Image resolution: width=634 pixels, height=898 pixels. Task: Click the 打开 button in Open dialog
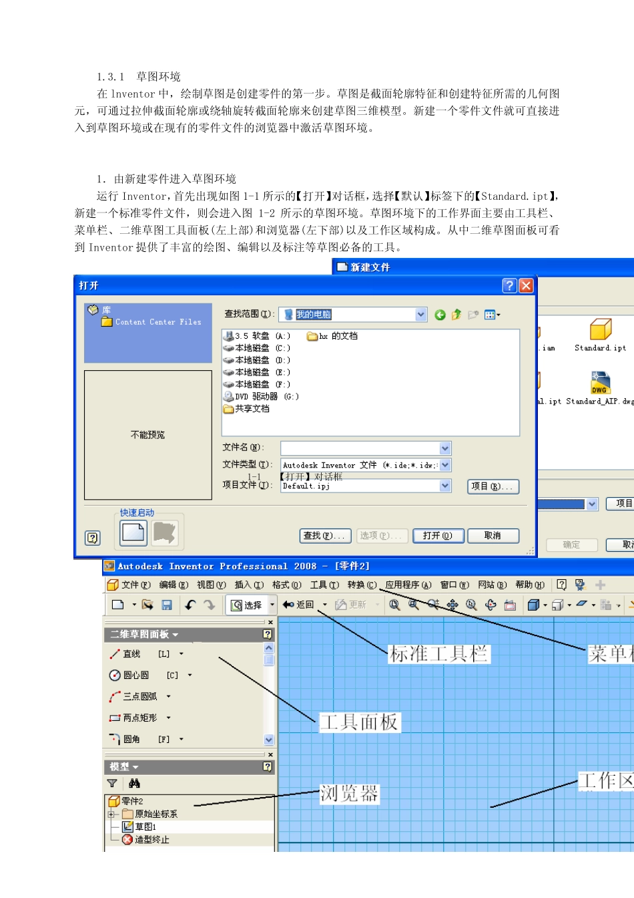click(x=438, y=536)
